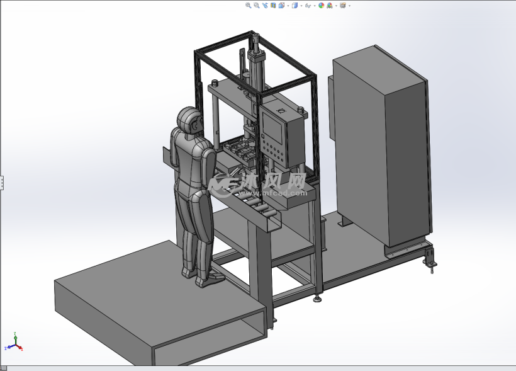Open the Apply Scene dropdown arrow

(336, 5)
